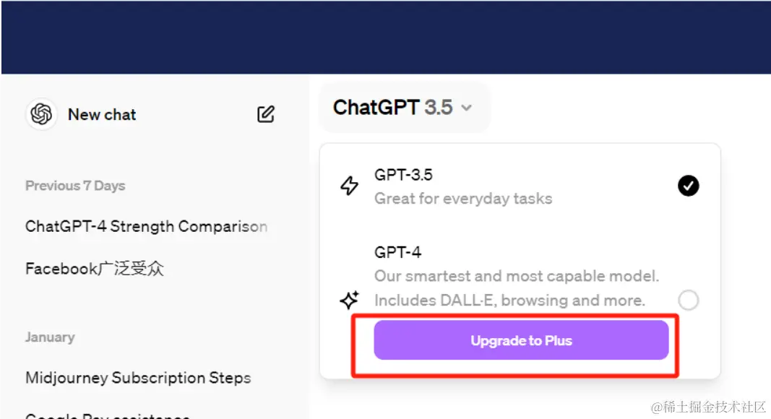This screenshot has height=419, width=771.
Task: Click the chevron arrow beside ChatGPT 3.5
Action: click(x=467, y=108)
